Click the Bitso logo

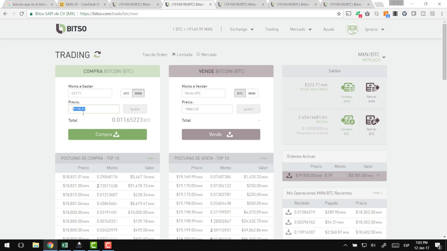71,29
